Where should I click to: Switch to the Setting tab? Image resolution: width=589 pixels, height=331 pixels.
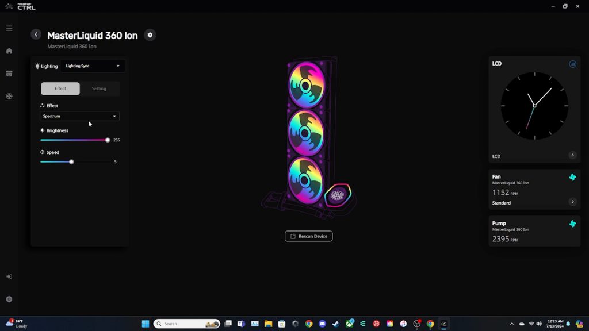tap(99, 88)
